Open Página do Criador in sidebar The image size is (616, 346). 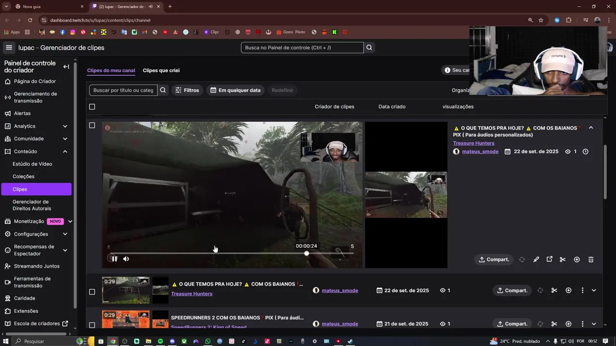(x=35, y=81)
